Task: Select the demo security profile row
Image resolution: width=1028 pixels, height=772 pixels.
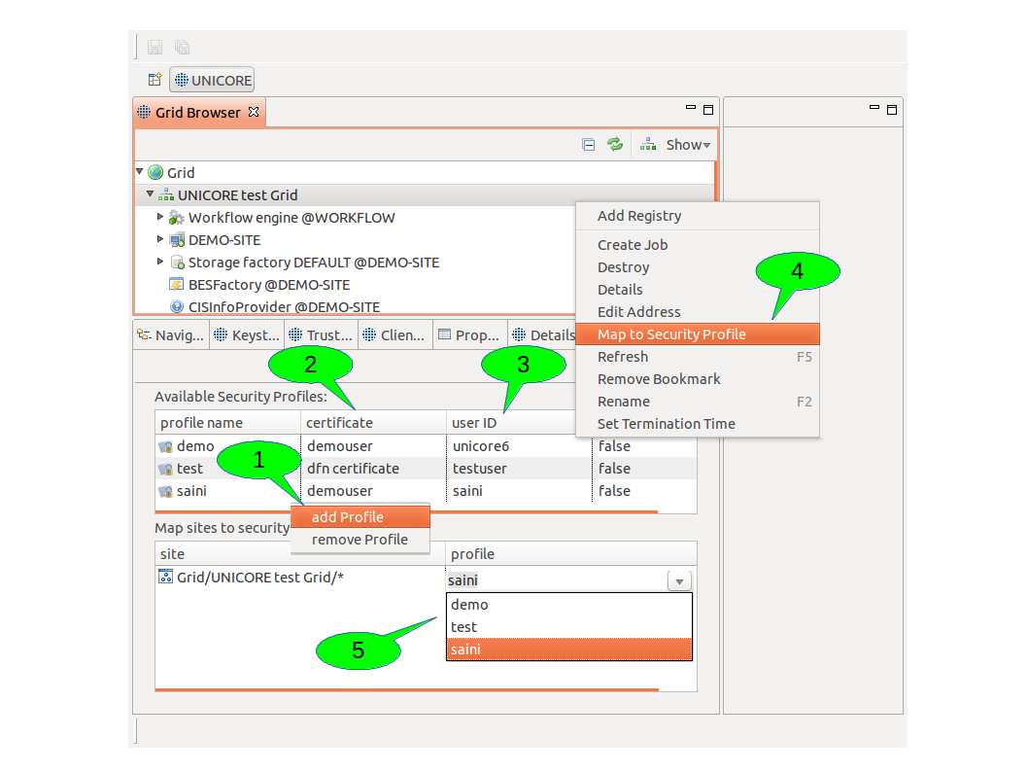Action: pyautogui.click(x=426, y=446)
